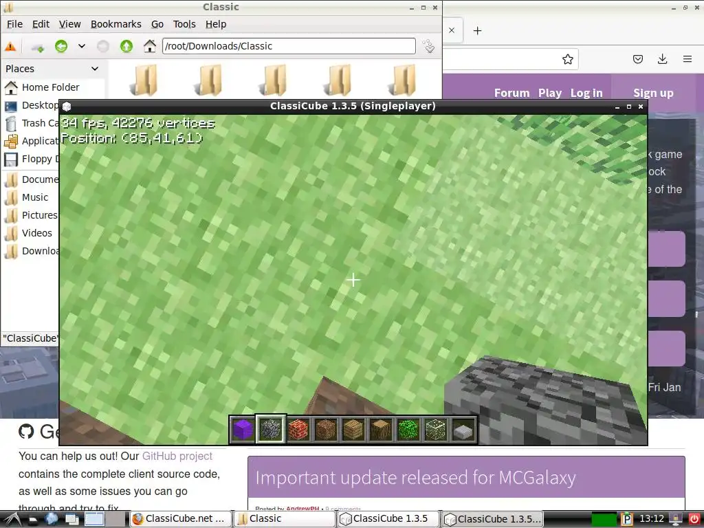Click the /root/Downloads/Classic path field
Image resolution: width=704 pixels, height=528 pixels.
pos(289,46)
